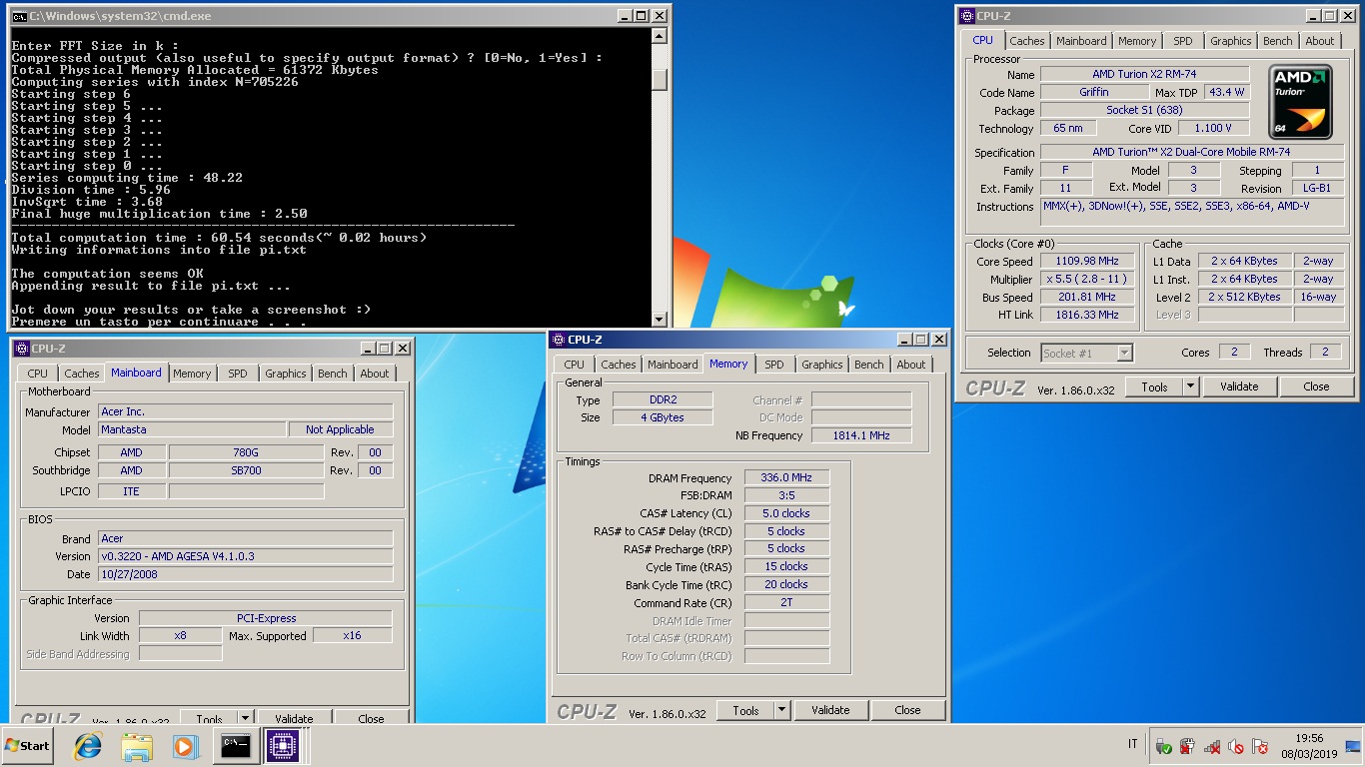Click Close button in the CPU window

pyautogui.click(x=1316, y=386)
